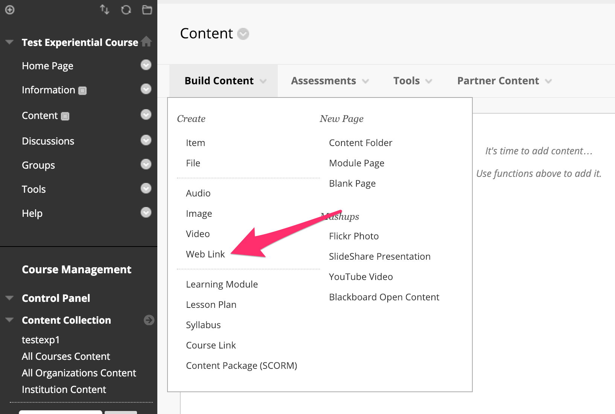615x414 pixels.
Task: Open the Tools menu in action bar
Action: [413, 81]
